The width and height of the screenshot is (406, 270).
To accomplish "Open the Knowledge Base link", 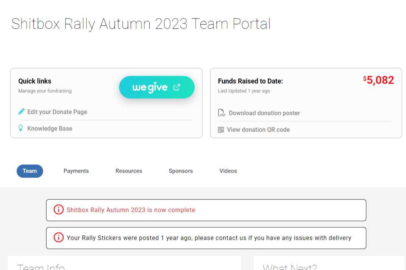I will (50, 129).
